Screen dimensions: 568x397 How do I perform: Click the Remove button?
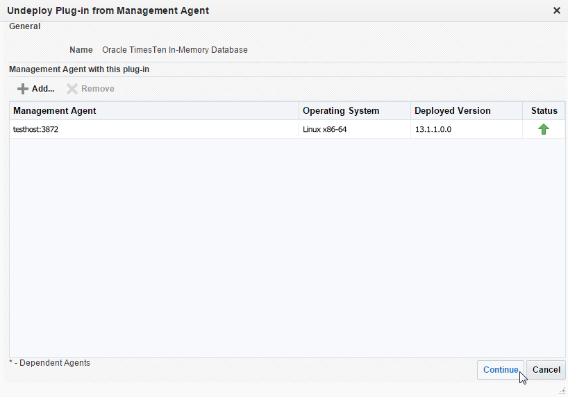[x=90, y=89]
